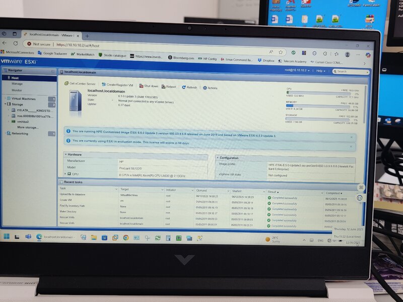
Task: Dismiss the HPE Customized image notice
Action: 351,137
